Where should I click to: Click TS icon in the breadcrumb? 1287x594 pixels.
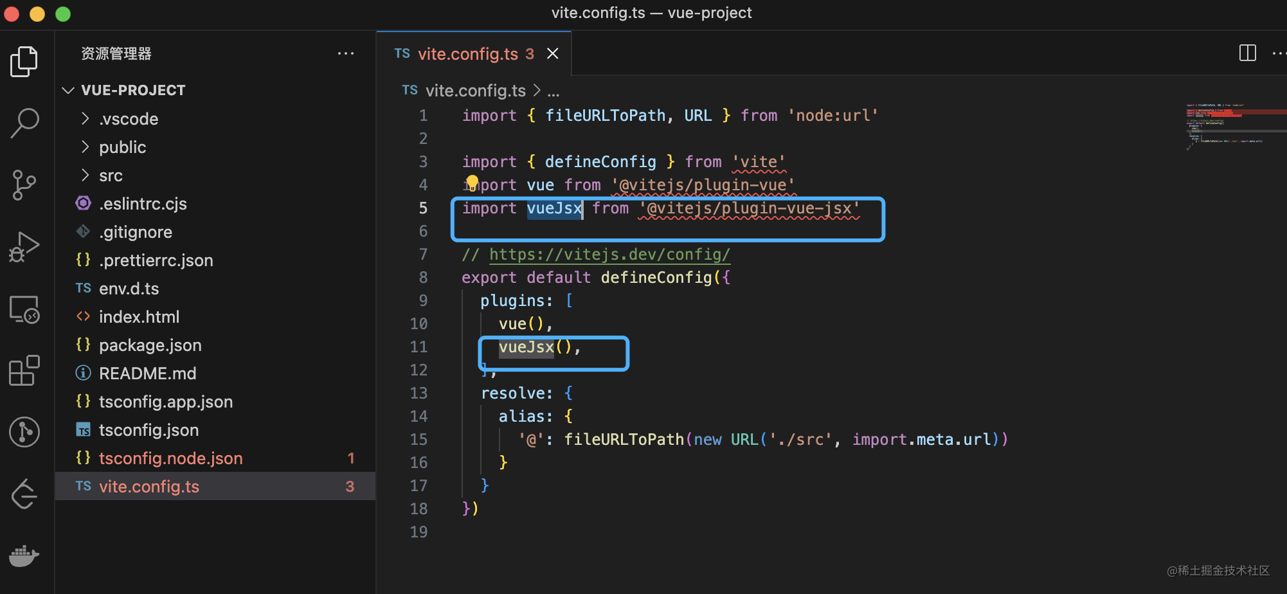click(x=410, y=91)
